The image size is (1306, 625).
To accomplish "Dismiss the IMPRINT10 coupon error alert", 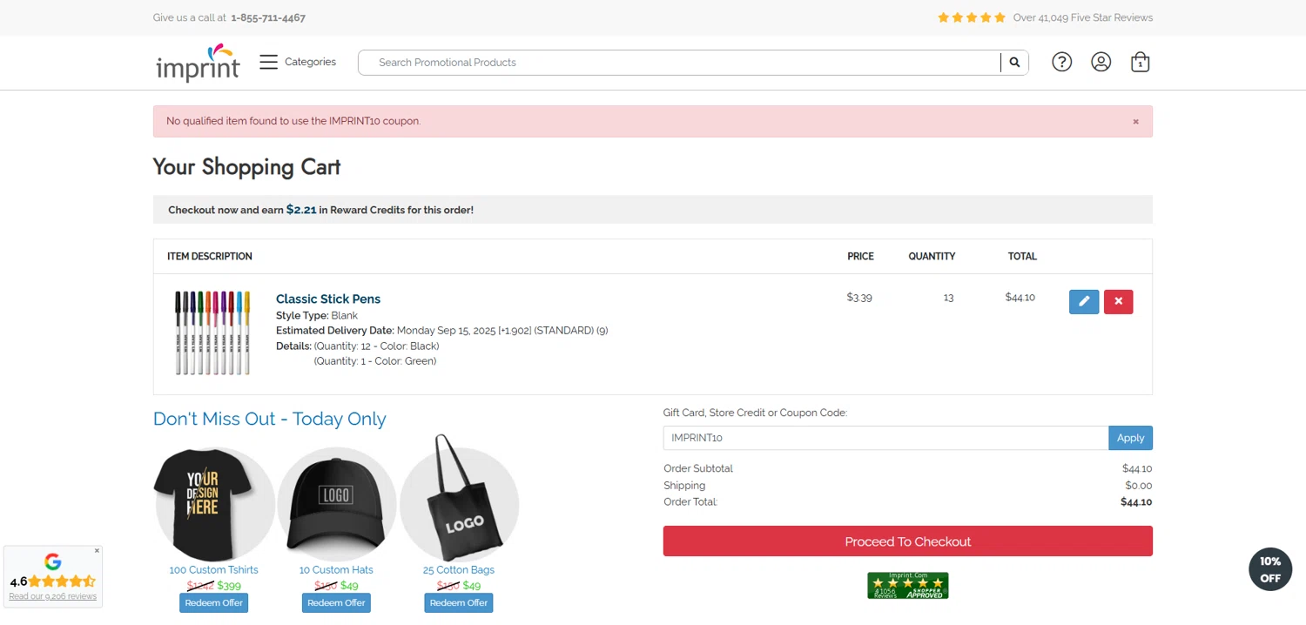I will [x=1135, y=122].
